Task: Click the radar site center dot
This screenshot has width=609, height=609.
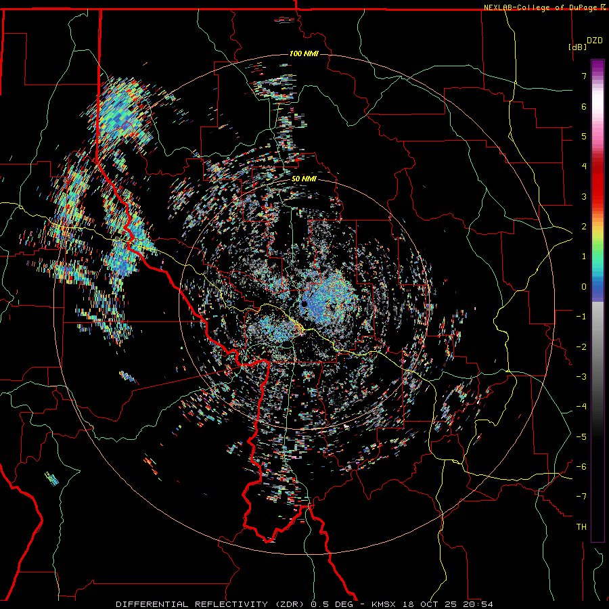Action: [304, 303]
